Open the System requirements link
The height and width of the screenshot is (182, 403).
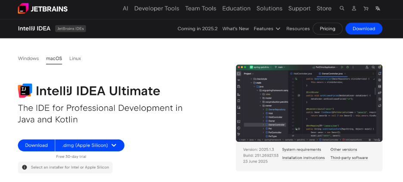[301, 150]
